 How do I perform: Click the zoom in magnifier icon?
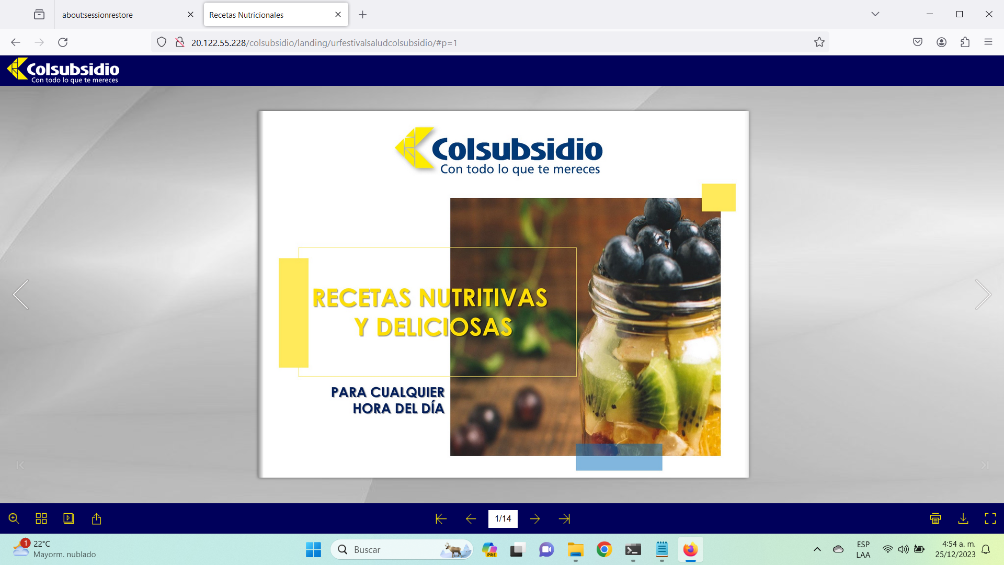14,518
